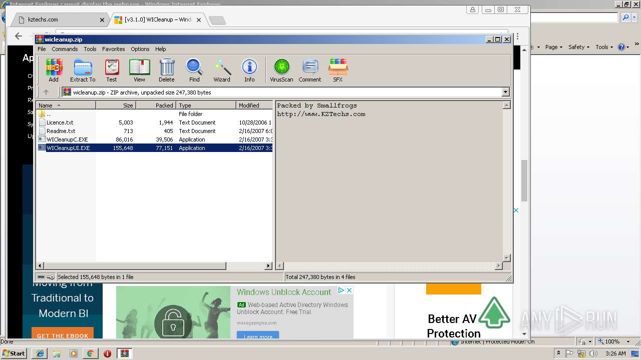This screenshot has width=641, height=360.
Task: Click the SFX conversion icon
Action: (338, 70)
